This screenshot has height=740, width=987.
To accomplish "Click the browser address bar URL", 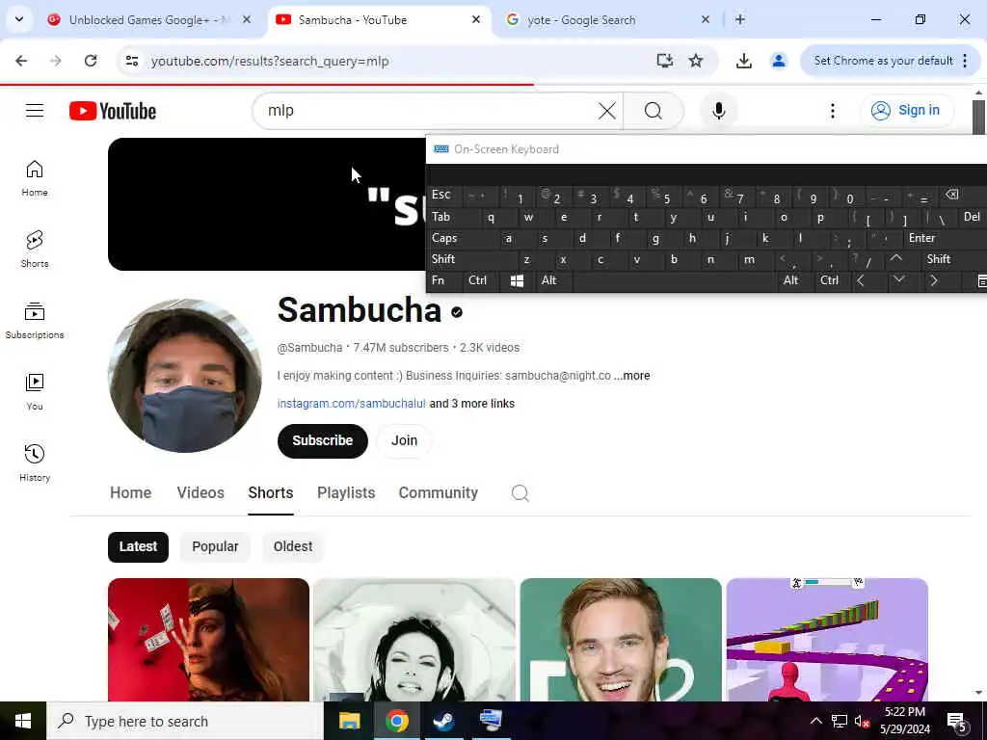I will [x=270, y=61].
